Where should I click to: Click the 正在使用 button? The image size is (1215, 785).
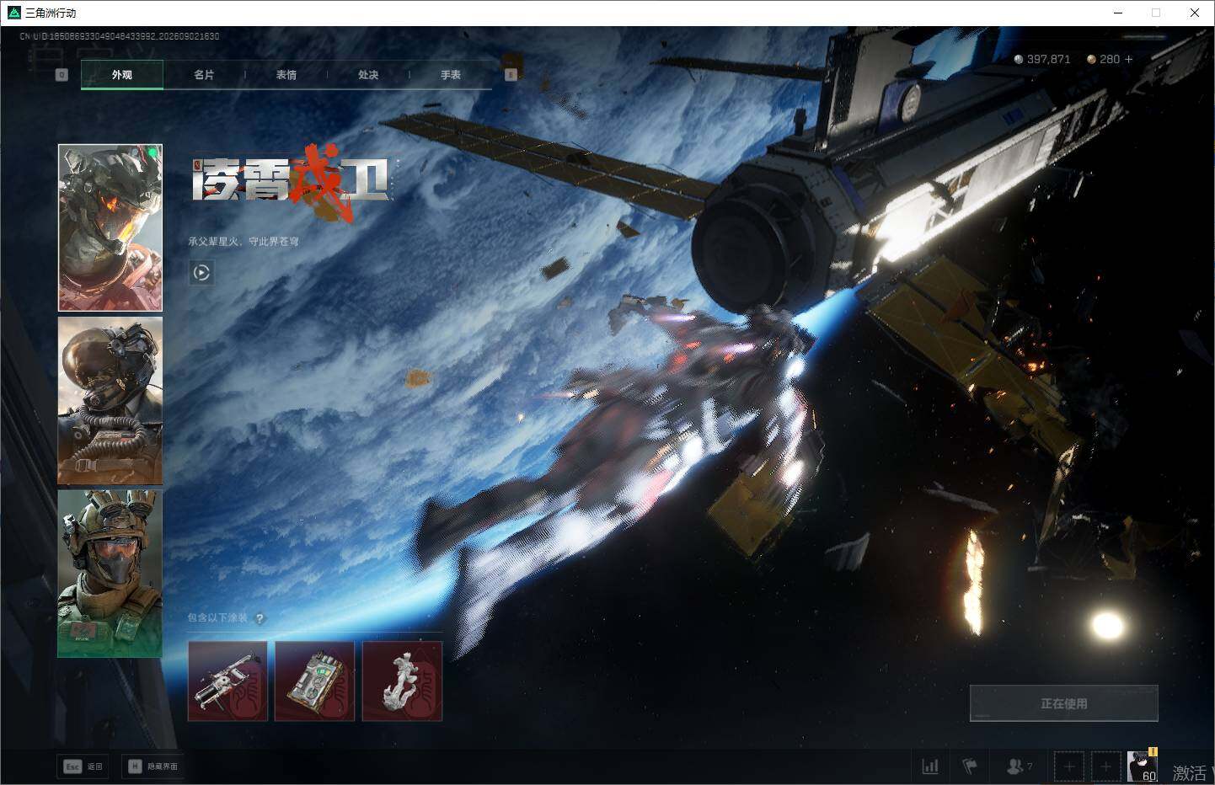1064,703
